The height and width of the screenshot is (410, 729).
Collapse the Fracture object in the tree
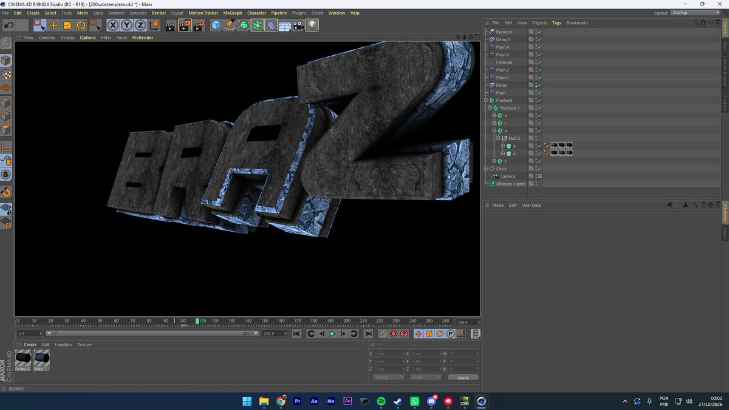485,100
